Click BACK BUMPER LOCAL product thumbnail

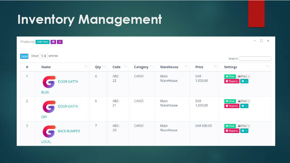(49, 131)
